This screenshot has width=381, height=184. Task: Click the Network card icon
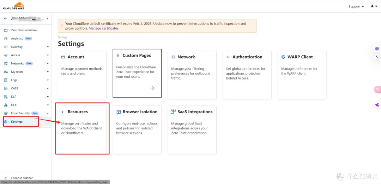[x=173, y=57]
